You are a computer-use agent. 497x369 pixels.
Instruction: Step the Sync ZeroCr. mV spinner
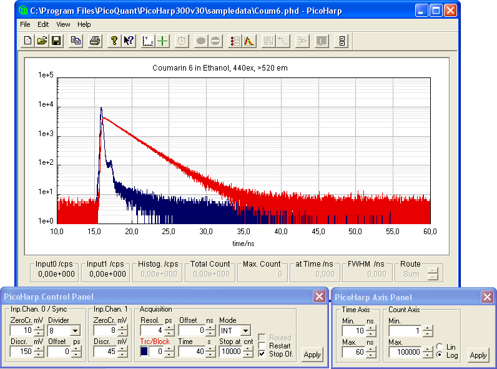click(x=39, y=331)
